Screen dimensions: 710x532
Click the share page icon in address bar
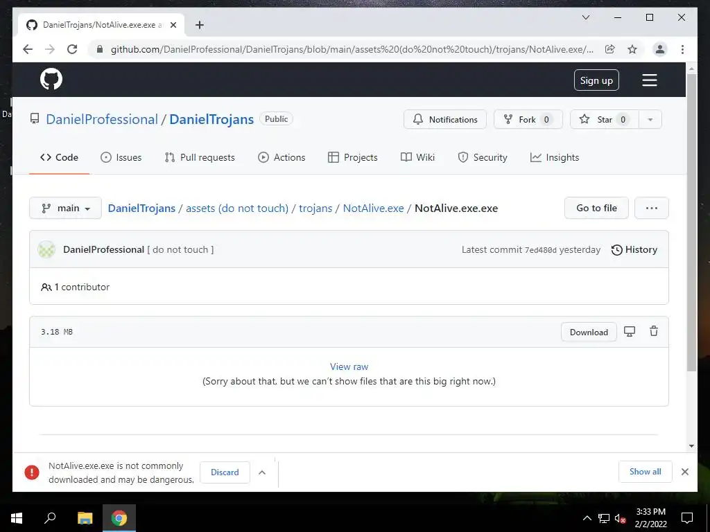610,49
